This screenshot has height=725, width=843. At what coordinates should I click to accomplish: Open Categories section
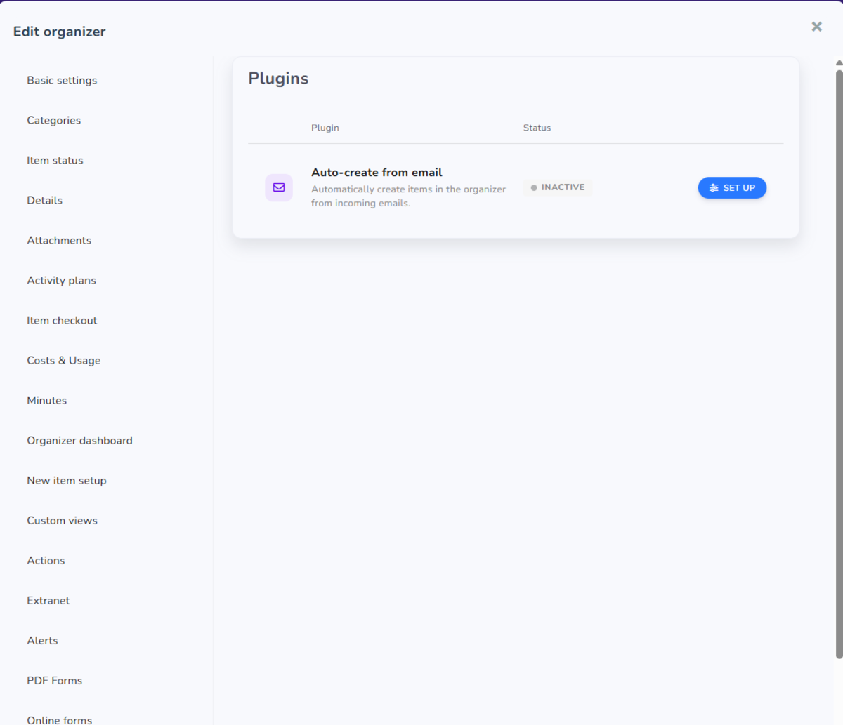(53, 120)
